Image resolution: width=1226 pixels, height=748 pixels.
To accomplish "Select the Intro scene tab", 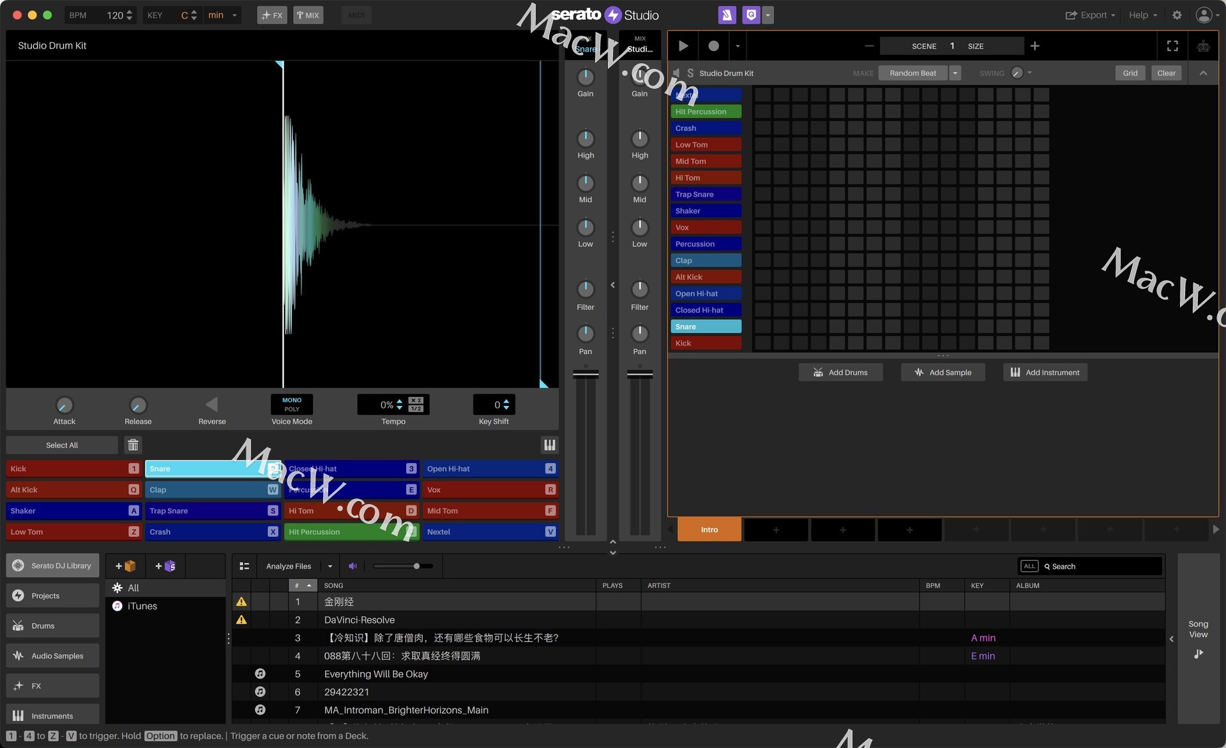I will tap(709, 530).
